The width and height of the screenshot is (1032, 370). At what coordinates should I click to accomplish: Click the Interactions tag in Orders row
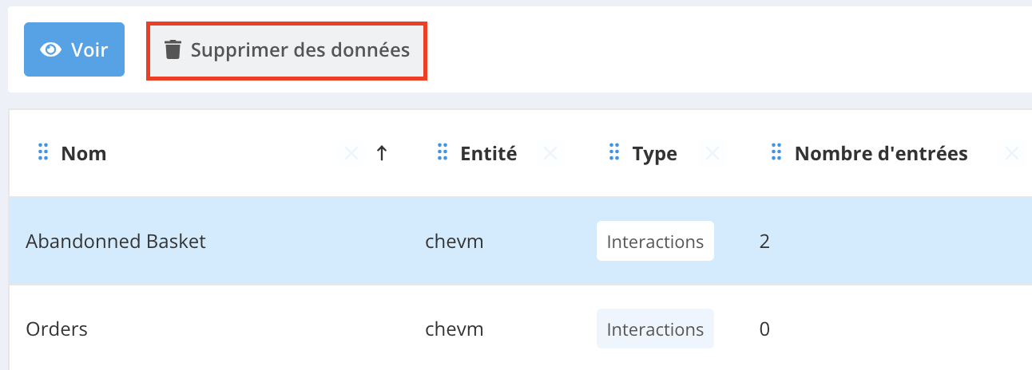point(655,329)
